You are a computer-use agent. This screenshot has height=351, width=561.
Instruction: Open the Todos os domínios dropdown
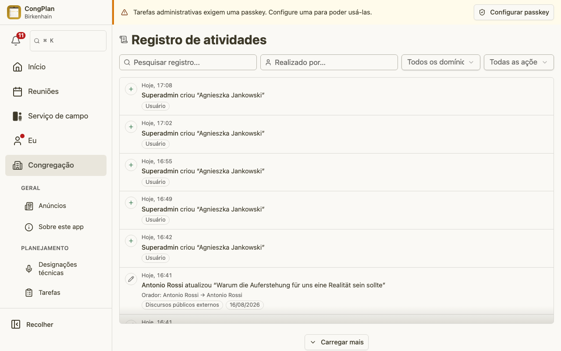point(441,62)
